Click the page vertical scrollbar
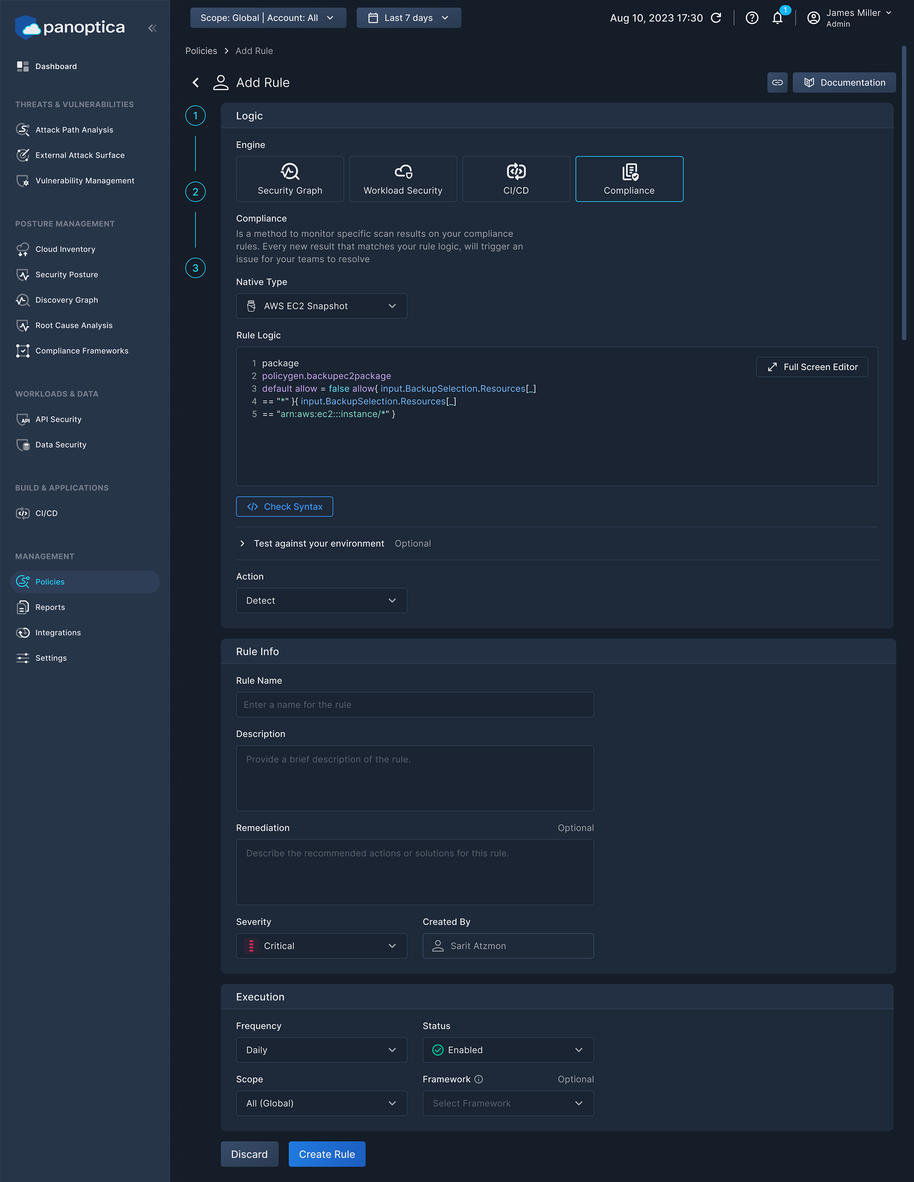 (x=904, y=193)
